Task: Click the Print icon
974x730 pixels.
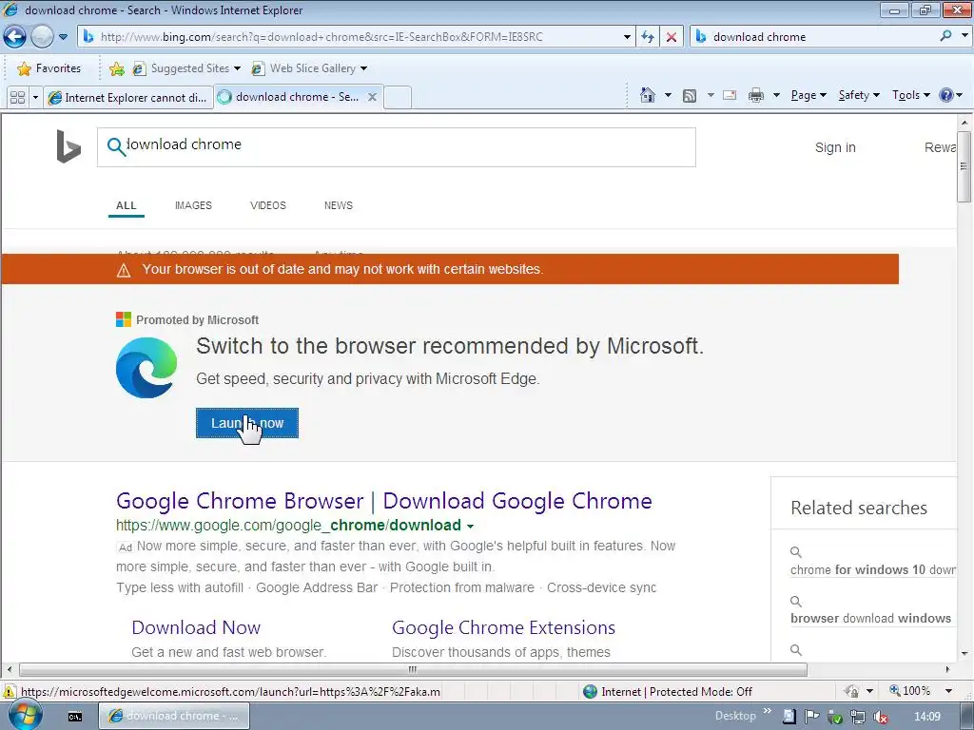Action: click(x=756, y=95)
